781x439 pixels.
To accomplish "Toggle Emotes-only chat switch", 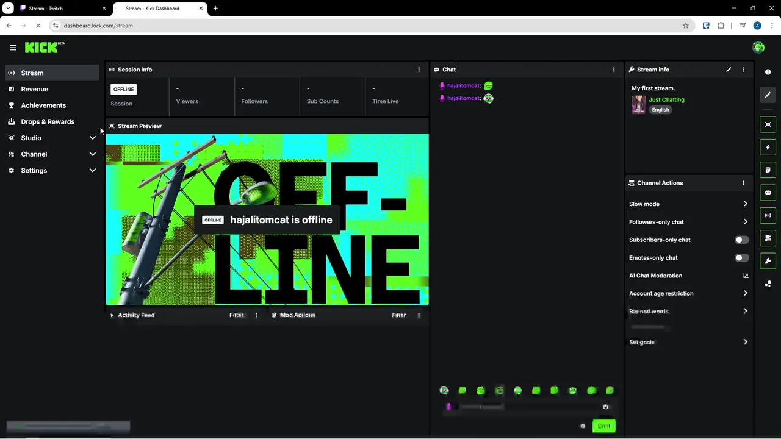I will 741,258.
